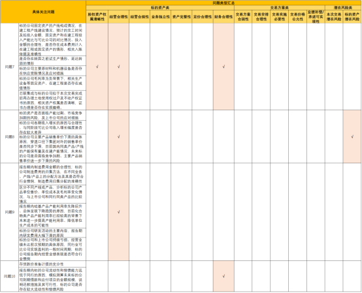Click the 业绩补偿/承诺可实现性 column header

tap(316, 17)
